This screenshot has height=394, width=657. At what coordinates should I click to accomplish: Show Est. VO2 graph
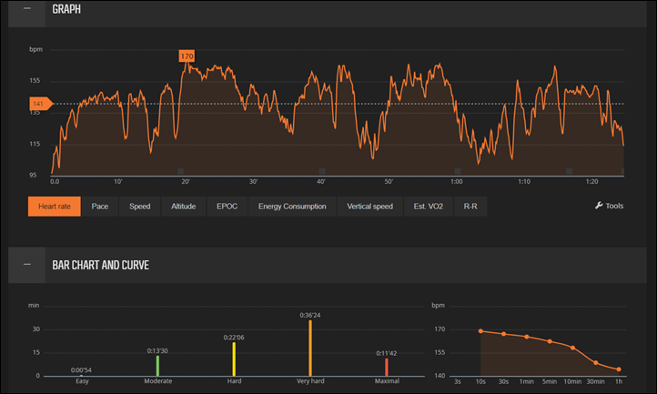pyautogui.click(x=429, y=207)
